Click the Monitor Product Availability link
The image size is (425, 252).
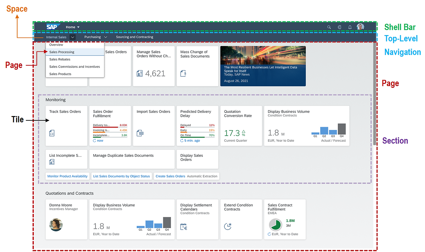coord(67,176)
